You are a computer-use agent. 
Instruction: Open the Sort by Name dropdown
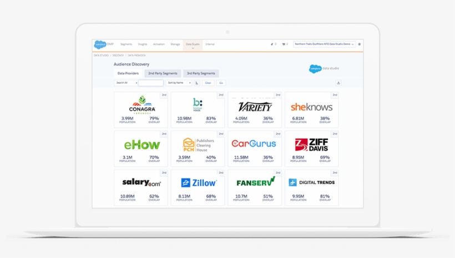coord(179,83)
